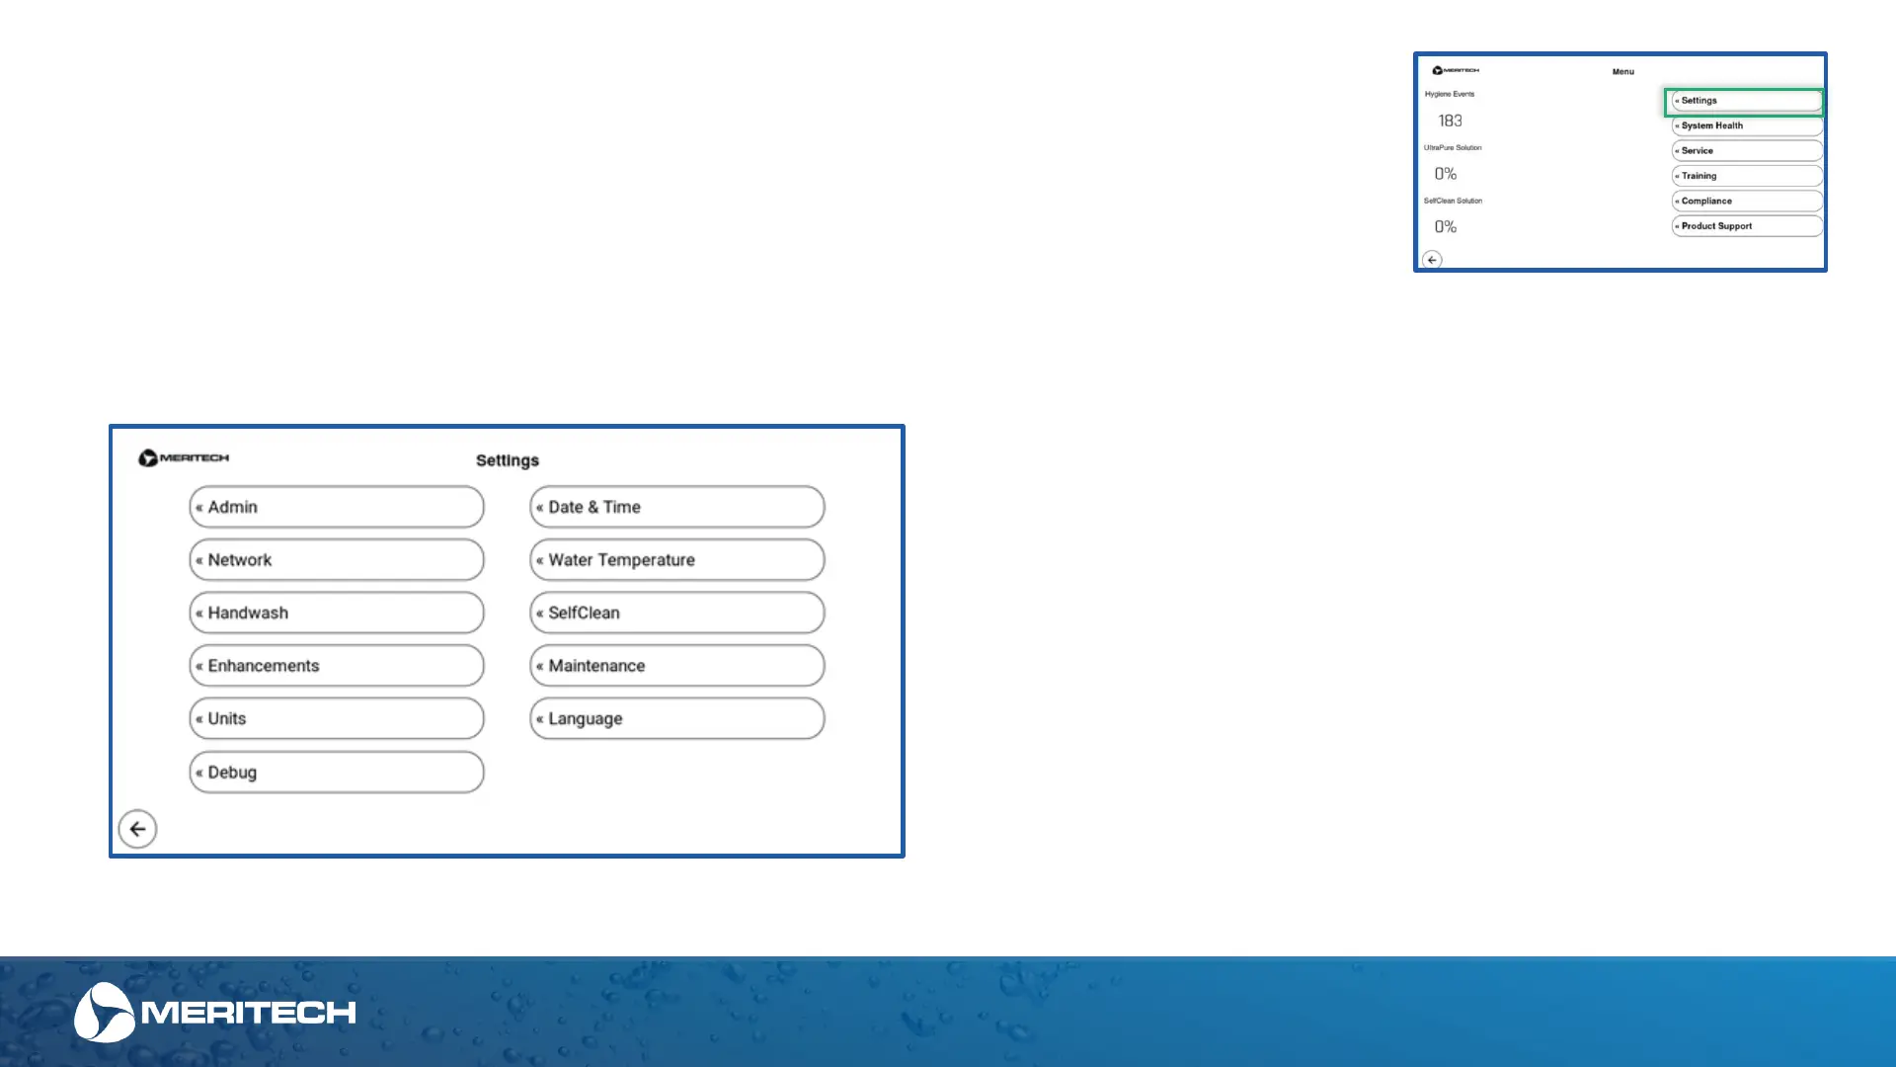This screenshot has height=1067, width=1896.
Task: Open Maintenance settings
Action: [676, 666]
